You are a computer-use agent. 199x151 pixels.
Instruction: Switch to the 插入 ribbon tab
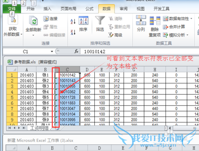tap(47, 9)
